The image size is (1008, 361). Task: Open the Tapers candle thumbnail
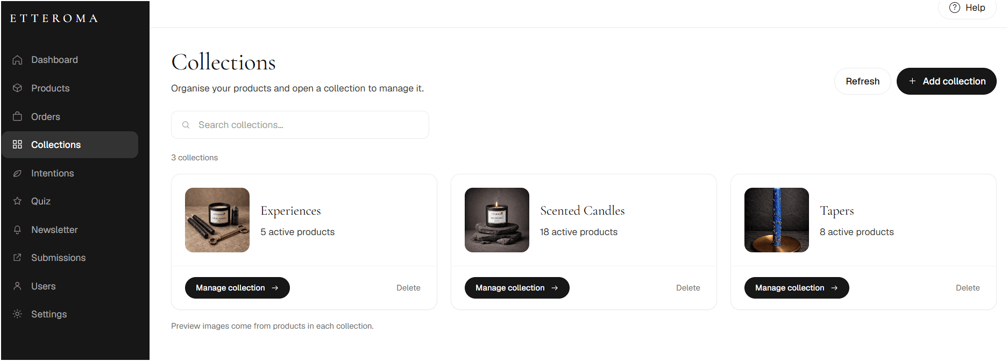(x=777, y=220)
